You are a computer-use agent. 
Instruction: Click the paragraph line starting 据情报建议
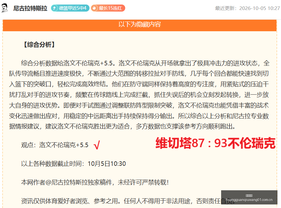pos(122,126)
